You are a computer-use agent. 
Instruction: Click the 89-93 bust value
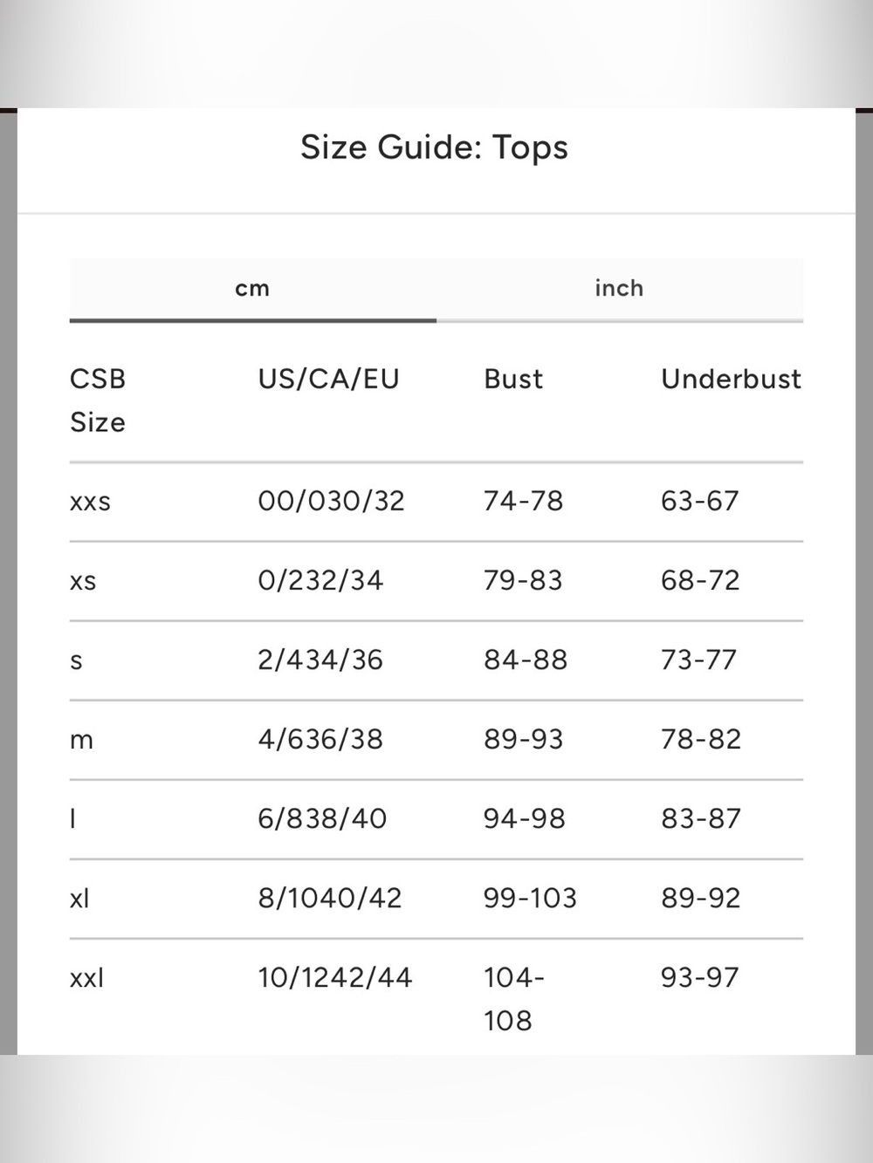523,739
